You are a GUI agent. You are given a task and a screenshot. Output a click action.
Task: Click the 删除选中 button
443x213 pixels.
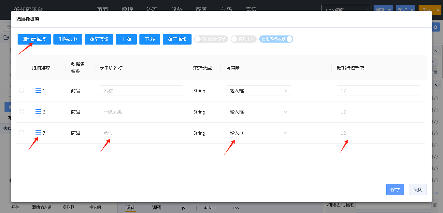click(68, 39)
